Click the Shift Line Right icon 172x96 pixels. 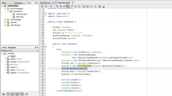87,6
